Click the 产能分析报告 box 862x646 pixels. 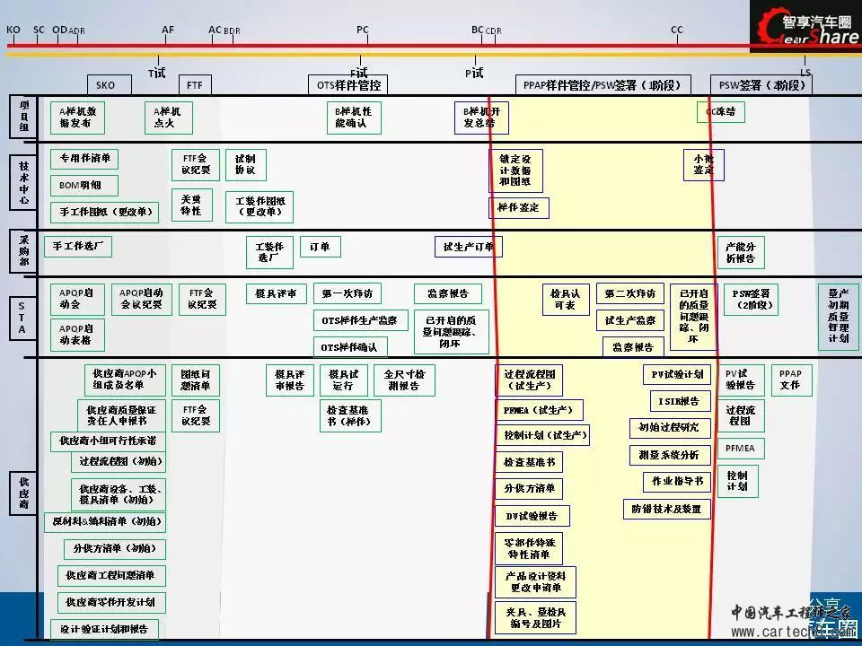point(740,252)
